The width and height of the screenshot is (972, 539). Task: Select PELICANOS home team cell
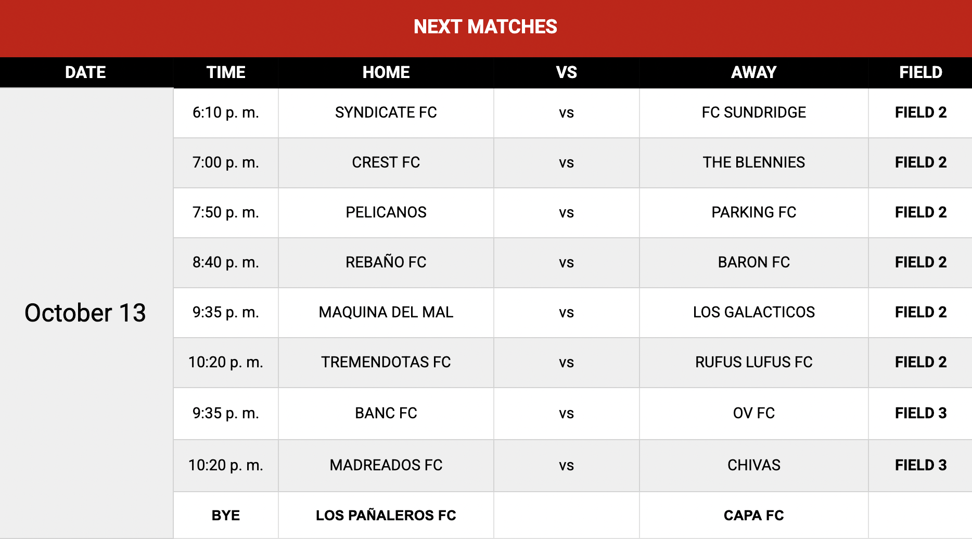pyautogui.click(x=386, y=212)
